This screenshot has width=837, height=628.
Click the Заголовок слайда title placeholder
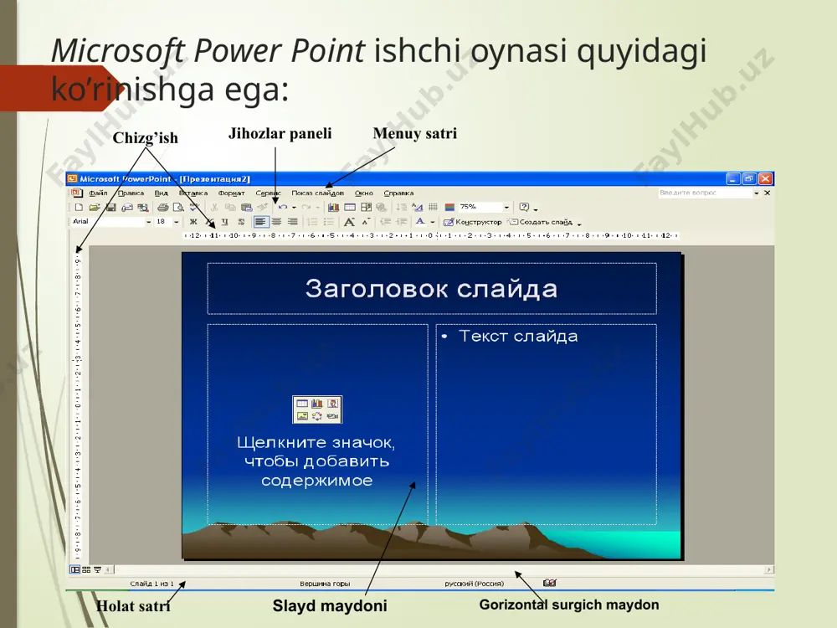[x=432, y=288]
